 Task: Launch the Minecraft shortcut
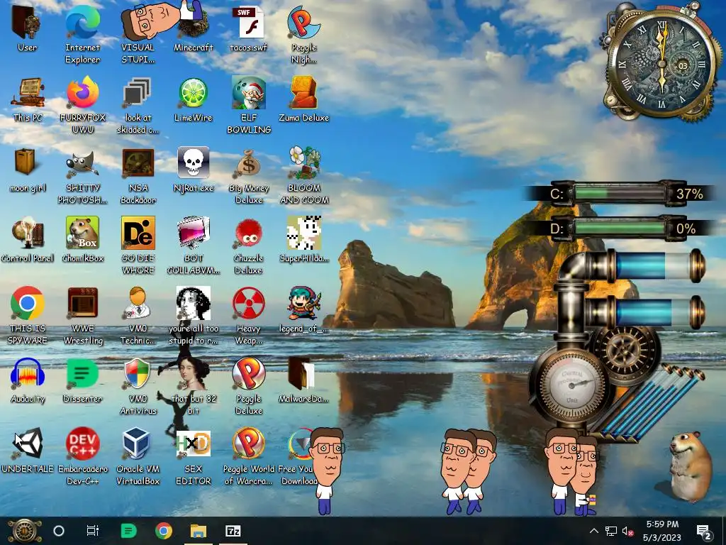(193, 28)
